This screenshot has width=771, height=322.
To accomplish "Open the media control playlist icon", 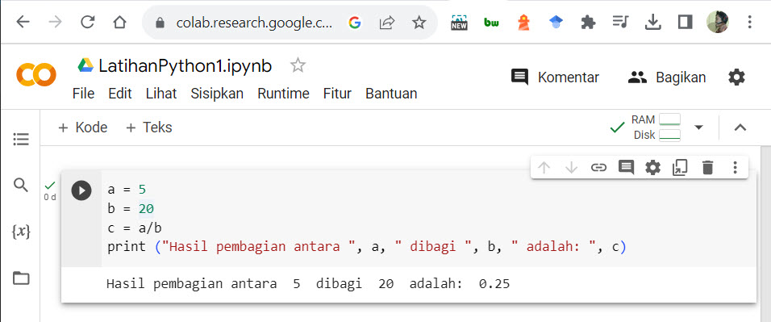I will pos(620,22).
